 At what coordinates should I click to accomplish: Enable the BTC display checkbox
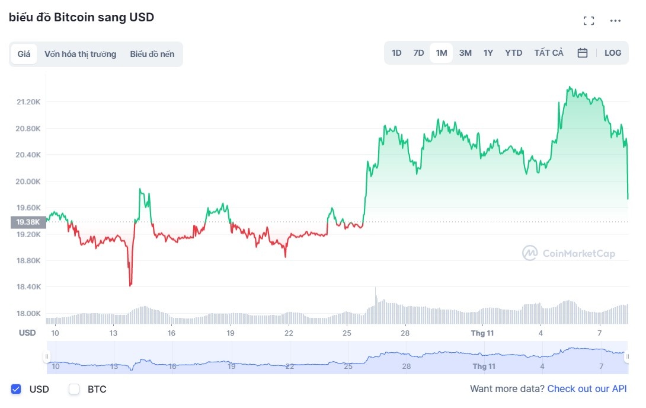73,389
